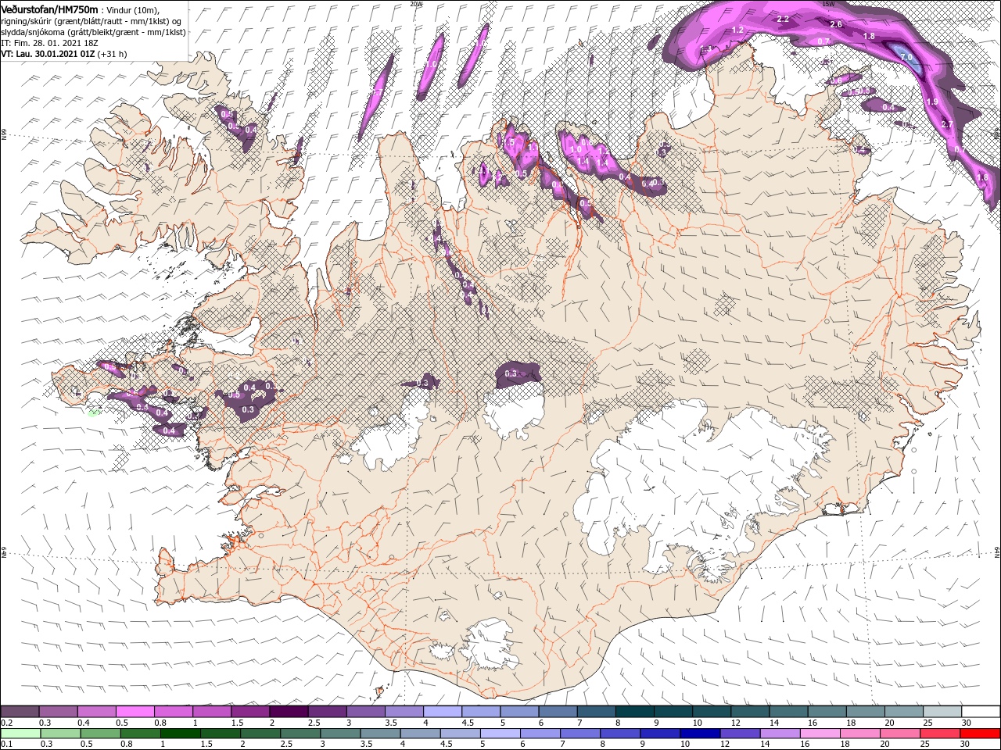Select the pale gray 25 snow scale swatch
1001x750 pixels.
point(942,712)
